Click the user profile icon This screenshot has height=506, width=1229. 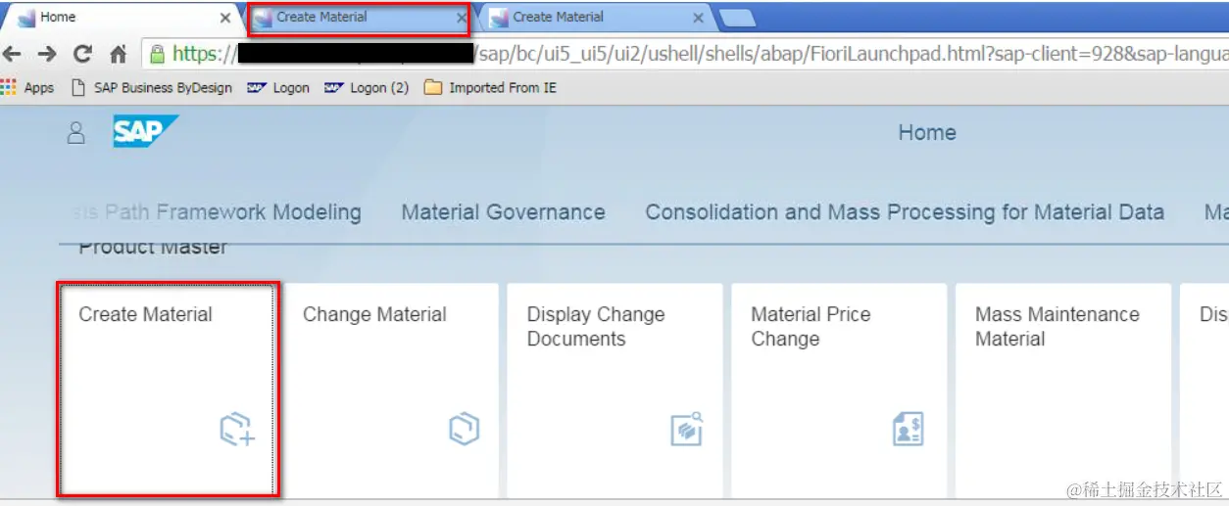(x=75, y=133)
